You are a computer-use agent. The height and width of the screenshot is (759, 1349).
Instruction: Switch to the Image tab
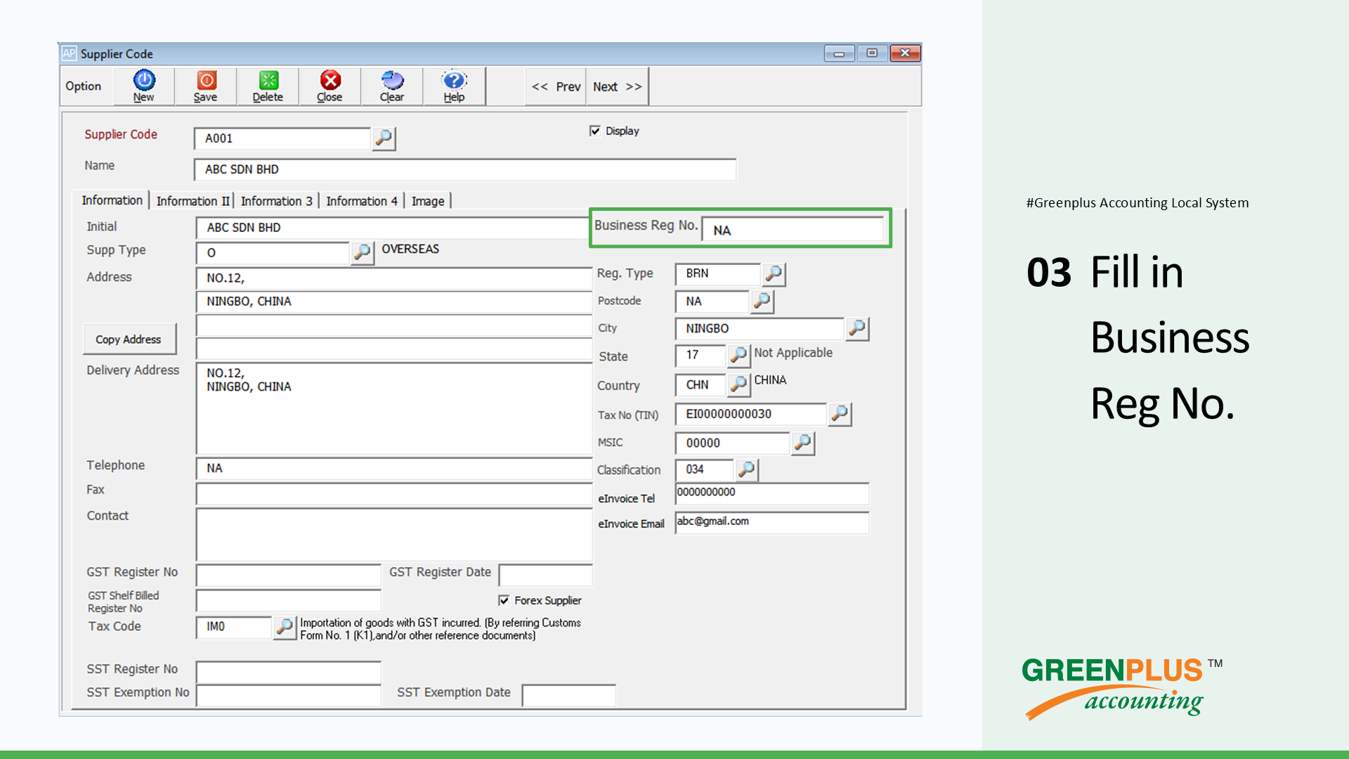click(x=428, y=201)
